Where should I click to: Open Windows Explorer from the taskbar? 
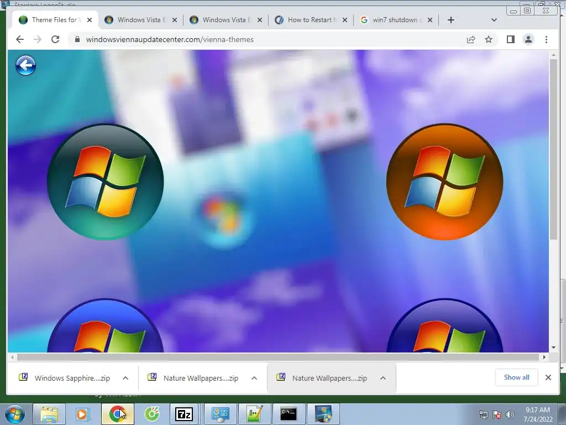tap(49, 414)
